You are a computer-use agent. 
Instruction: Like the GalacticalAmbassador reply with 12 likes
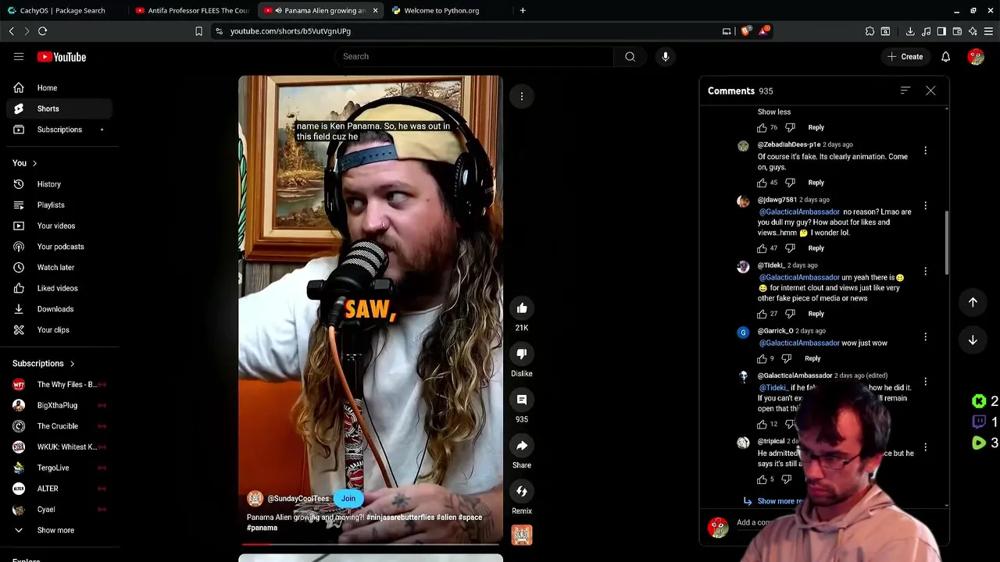point(762,425)
